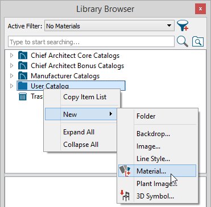Click the Chief Architect Core Catalogs folder icon
211x207 pixels.
pos(23,56)
